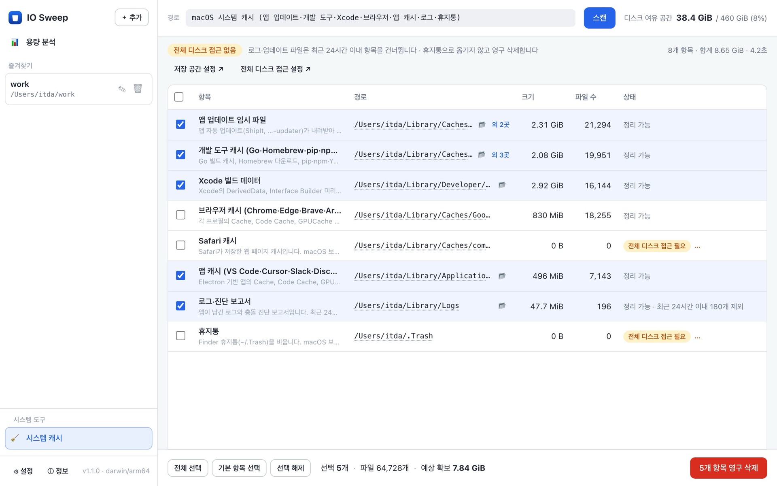Screen dimensions: 777x486
Task: Check Safari 캐시 checkbox
Action: (180, 245)
